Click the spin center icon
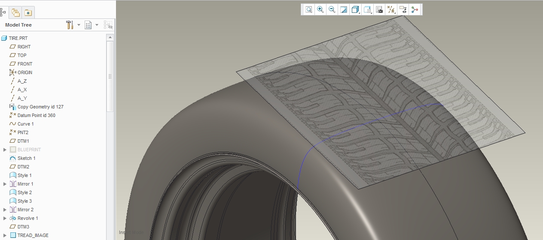 pyautogui.click(x=415, y=9)
